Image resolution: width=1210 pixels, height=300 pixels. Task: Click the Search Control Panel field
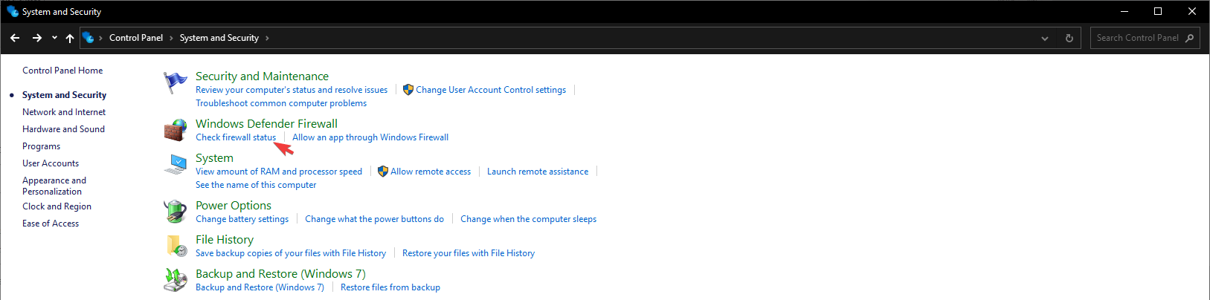(1136, 38)
